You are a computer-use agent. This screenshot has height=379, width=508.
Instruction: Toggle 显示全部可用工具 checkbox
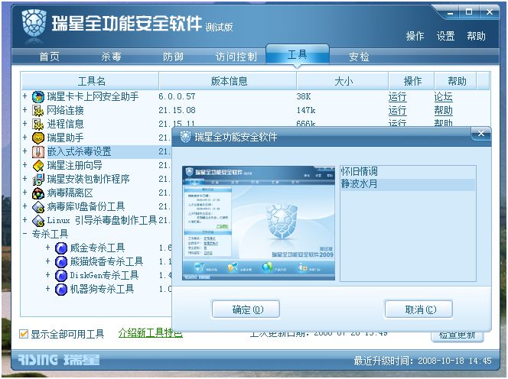(x=24, y=334)
